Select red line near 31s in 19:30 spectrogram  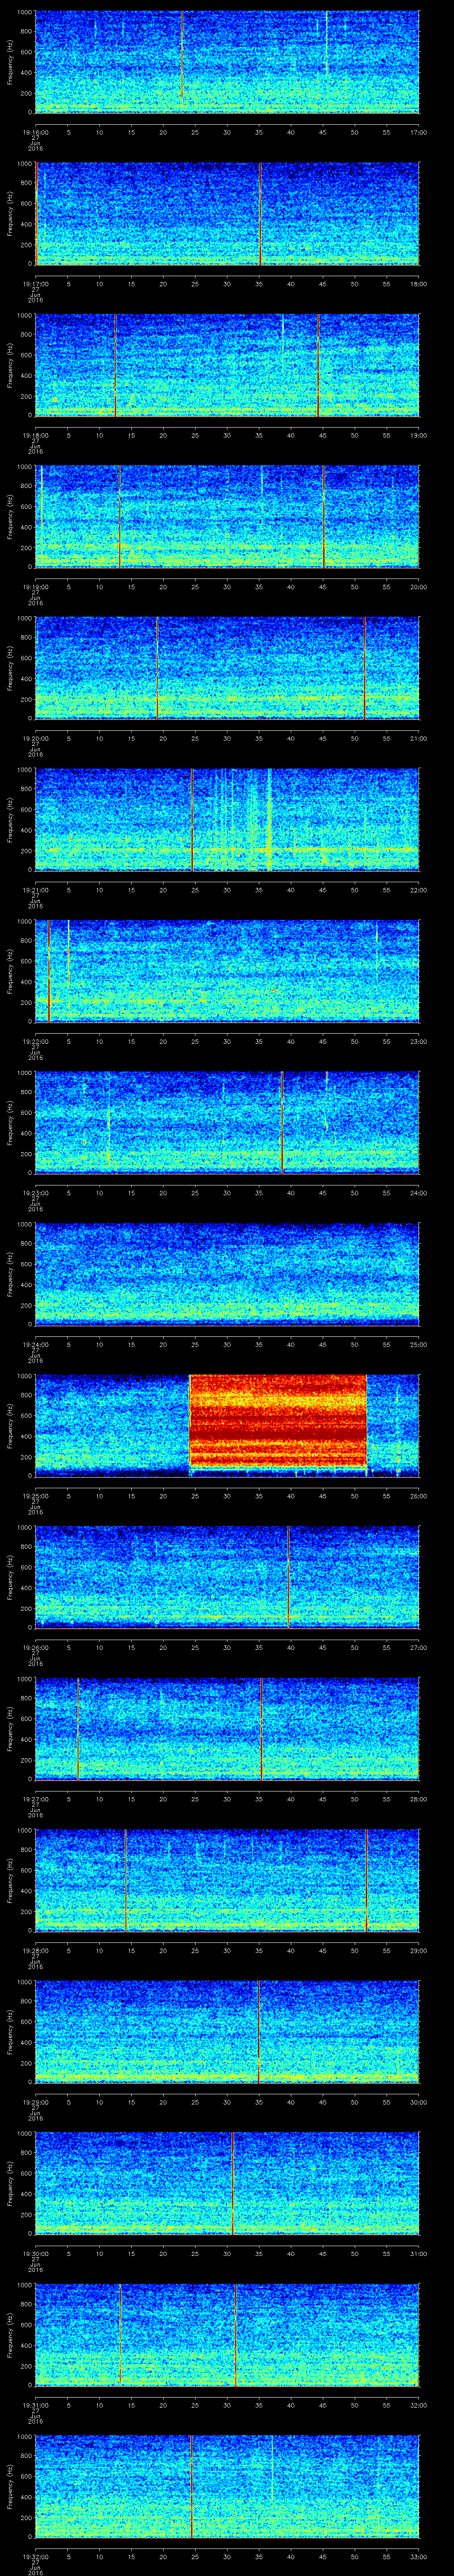point(232,2182)
